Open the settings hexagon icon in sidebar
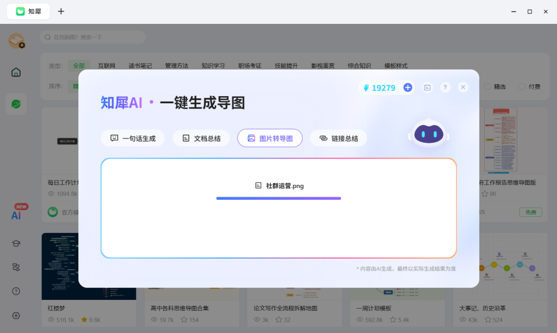Viewport: 557px width, 333px height. pos(16,316)
